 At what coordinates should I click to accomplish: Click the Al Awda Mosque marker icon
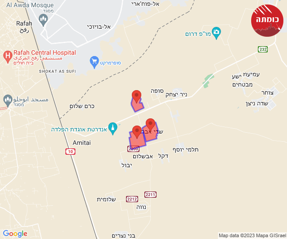click(x=43, y=20)
